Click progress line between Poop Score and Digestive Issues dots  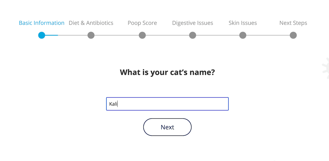click(167, 35)
